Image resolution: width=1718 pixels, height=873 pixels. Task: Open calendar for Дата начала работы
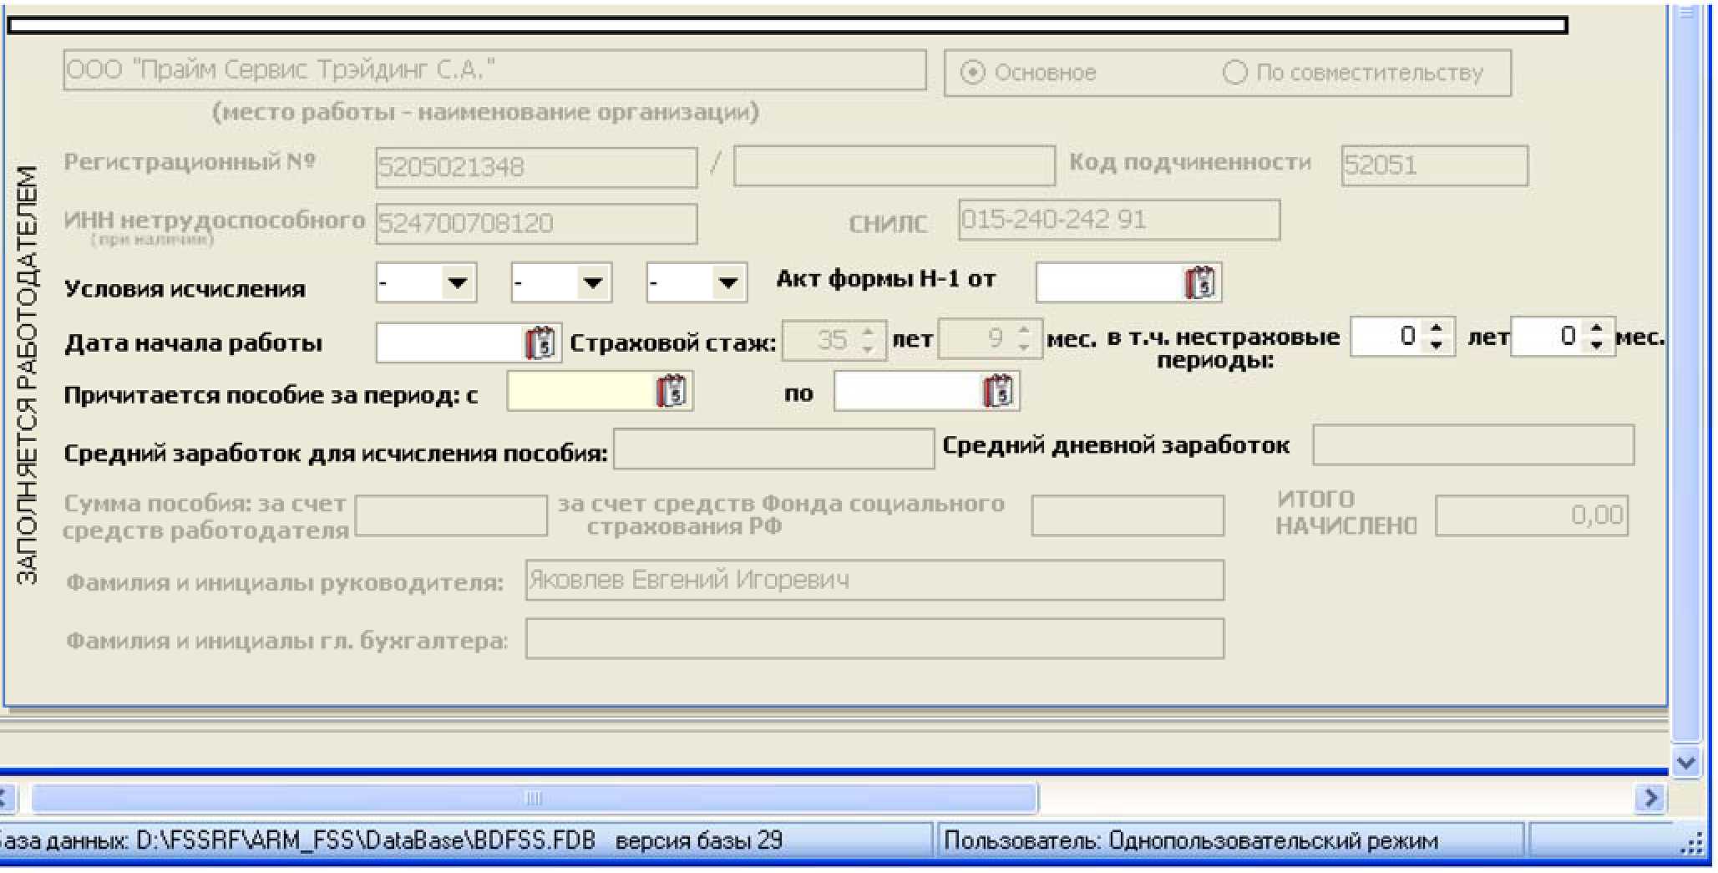pos(540,343)
